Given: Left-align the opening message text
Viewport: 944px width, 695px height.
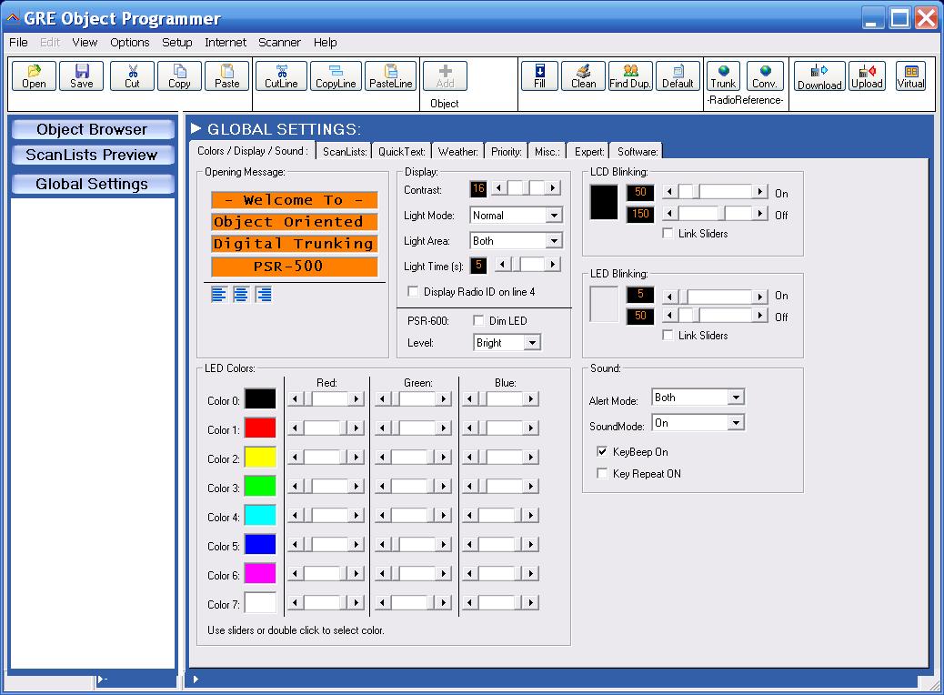Looking at the screenshot, I should (218, 295).
